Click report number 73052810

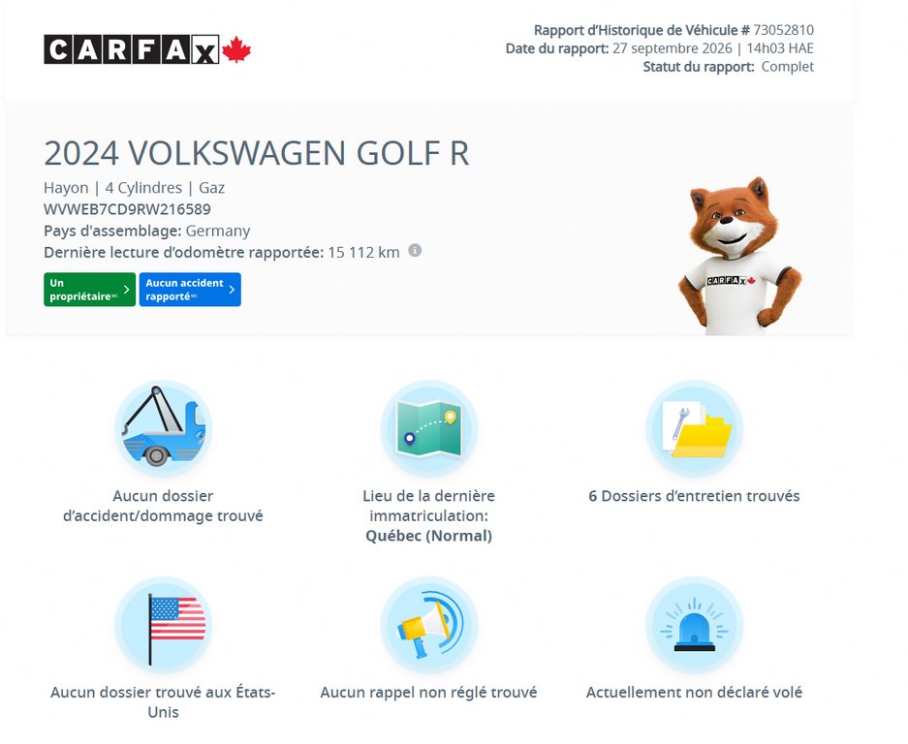(x=784, y=30)
